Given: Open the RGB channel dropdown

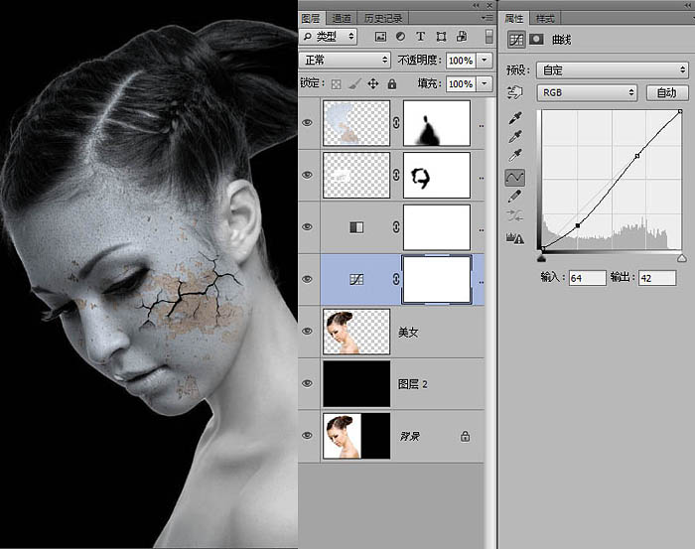Looking at the screenshot, I should point(588,92).
